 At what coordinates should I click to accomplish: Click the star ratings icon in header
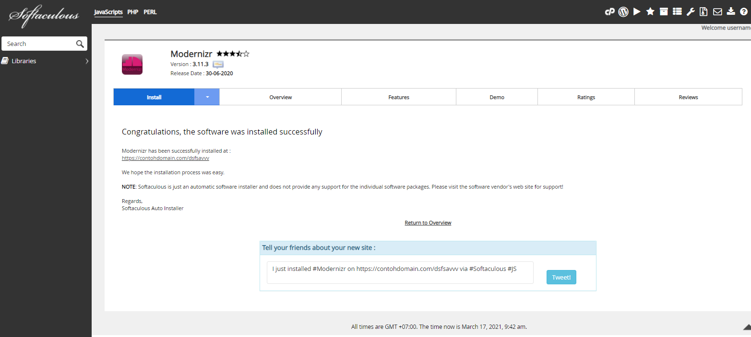(650, 12)
